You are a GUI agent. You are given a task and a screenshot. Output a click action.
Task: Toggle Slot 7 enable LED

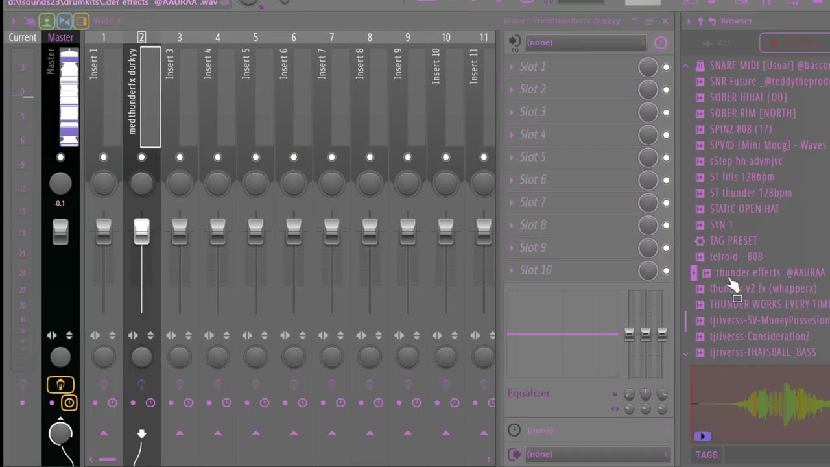(x=666, y=203)
